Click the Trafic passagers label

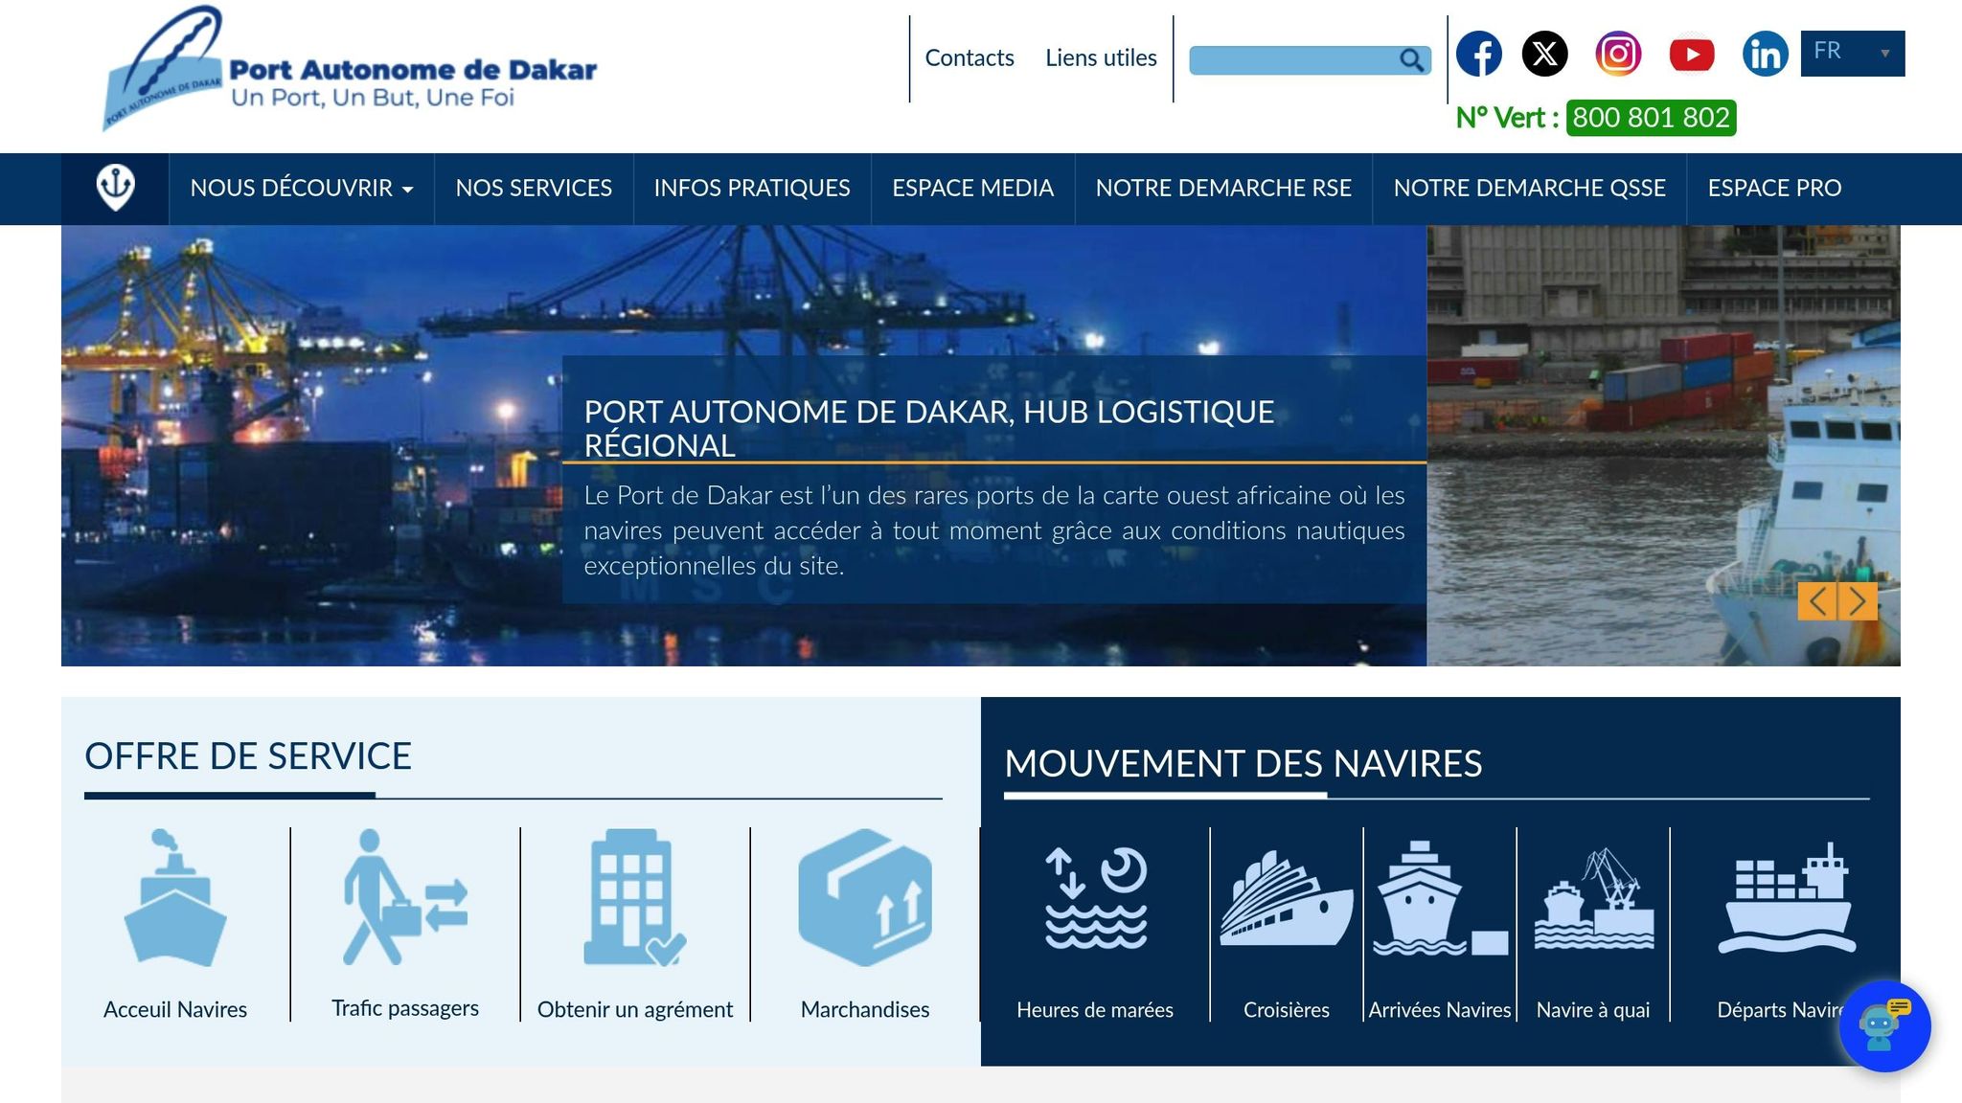pos(405,1008)
